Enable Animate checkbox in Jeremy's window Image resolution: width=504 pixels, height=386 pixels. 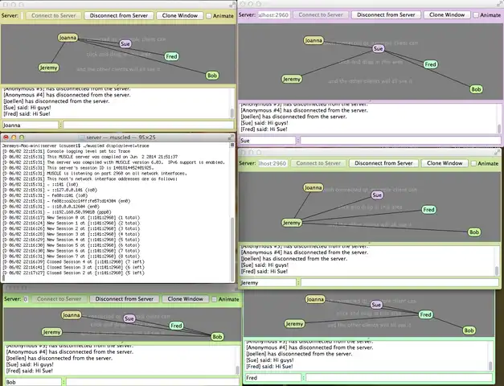[473, 163]
